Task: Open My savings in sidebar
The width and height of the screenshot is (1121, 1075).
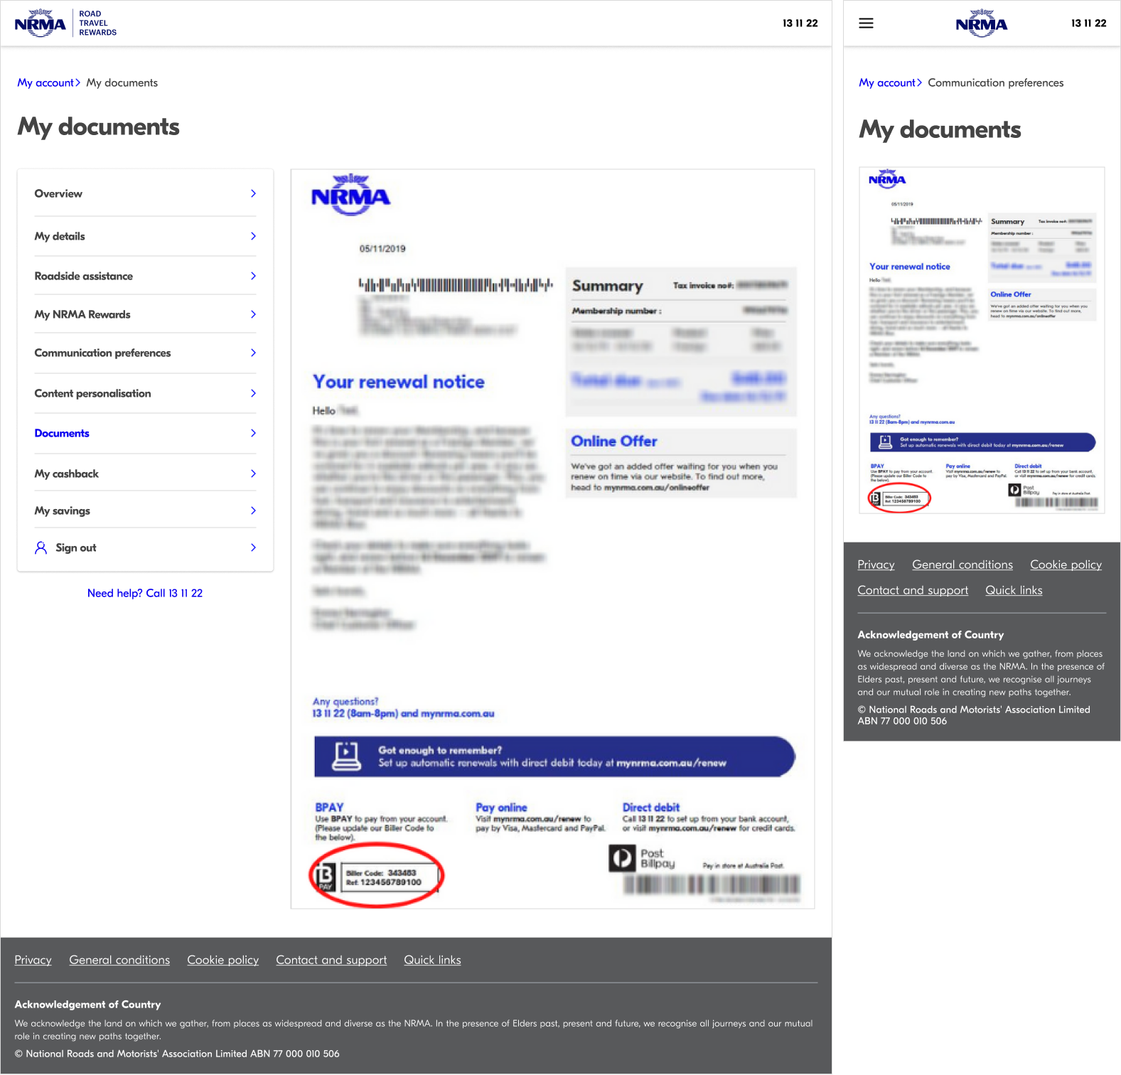Action: pos(145,510)
